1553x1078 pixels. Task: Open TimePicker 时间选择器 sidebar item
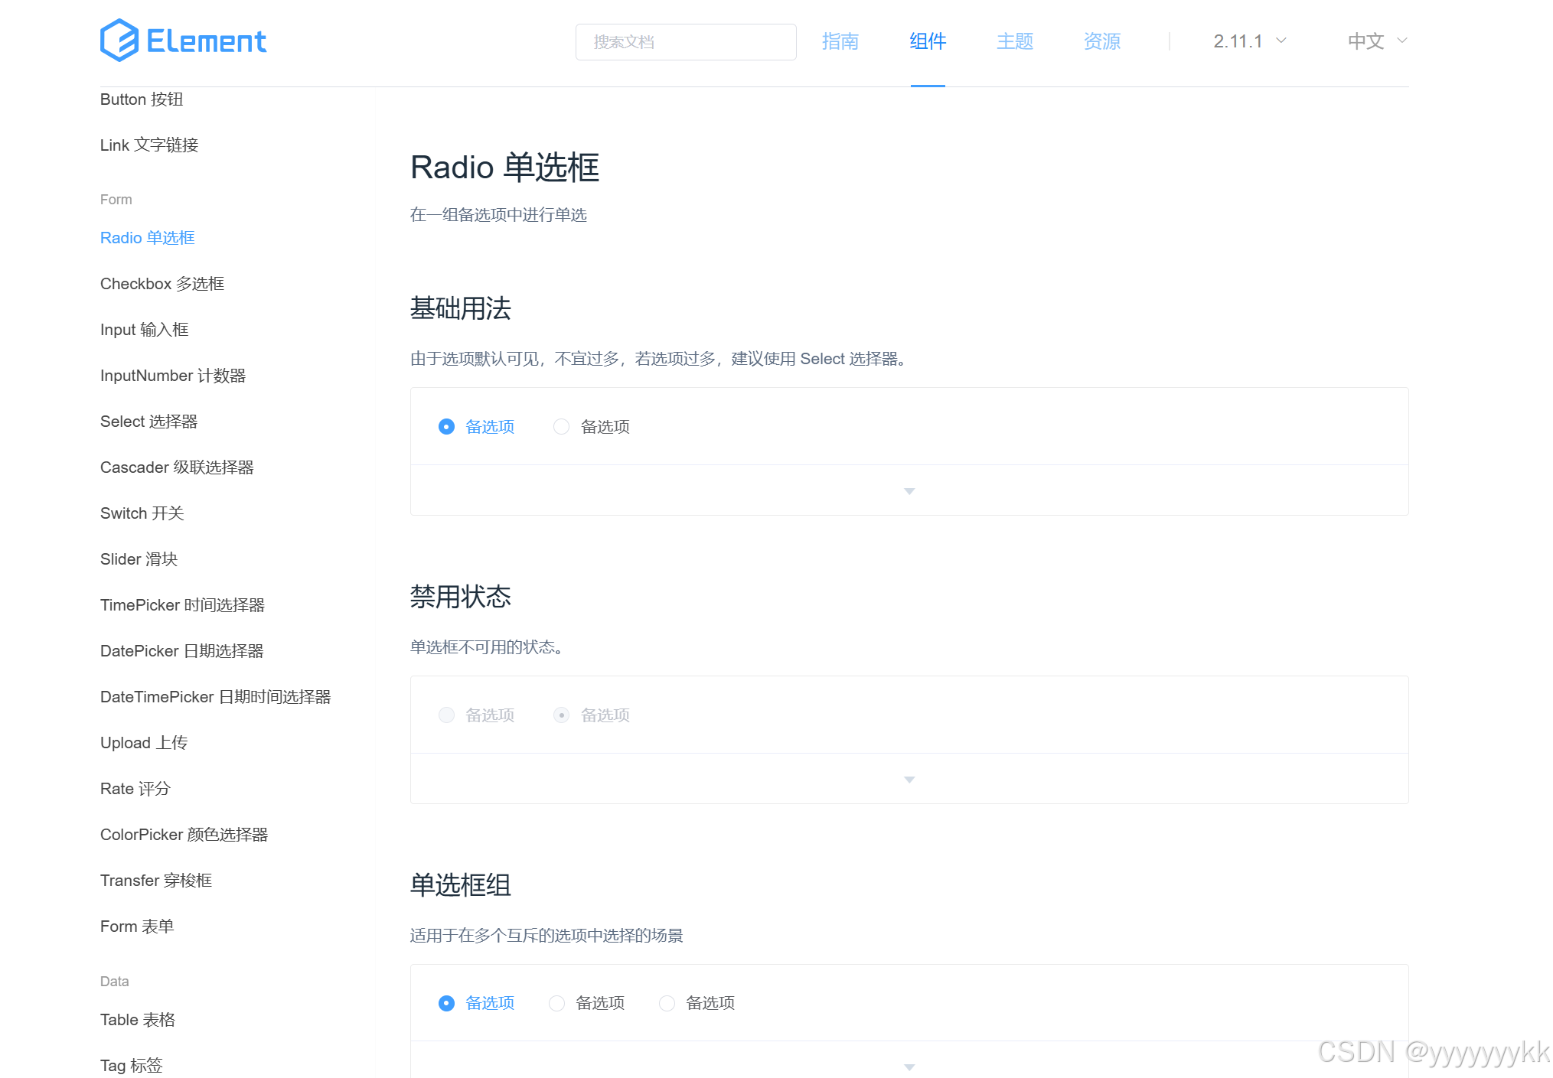(x=183, y=605)
